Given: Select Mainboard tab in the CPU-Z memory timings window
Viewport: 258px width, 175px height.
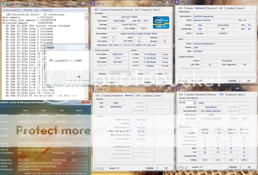Looking at the screenshot, I should [118, 96].
